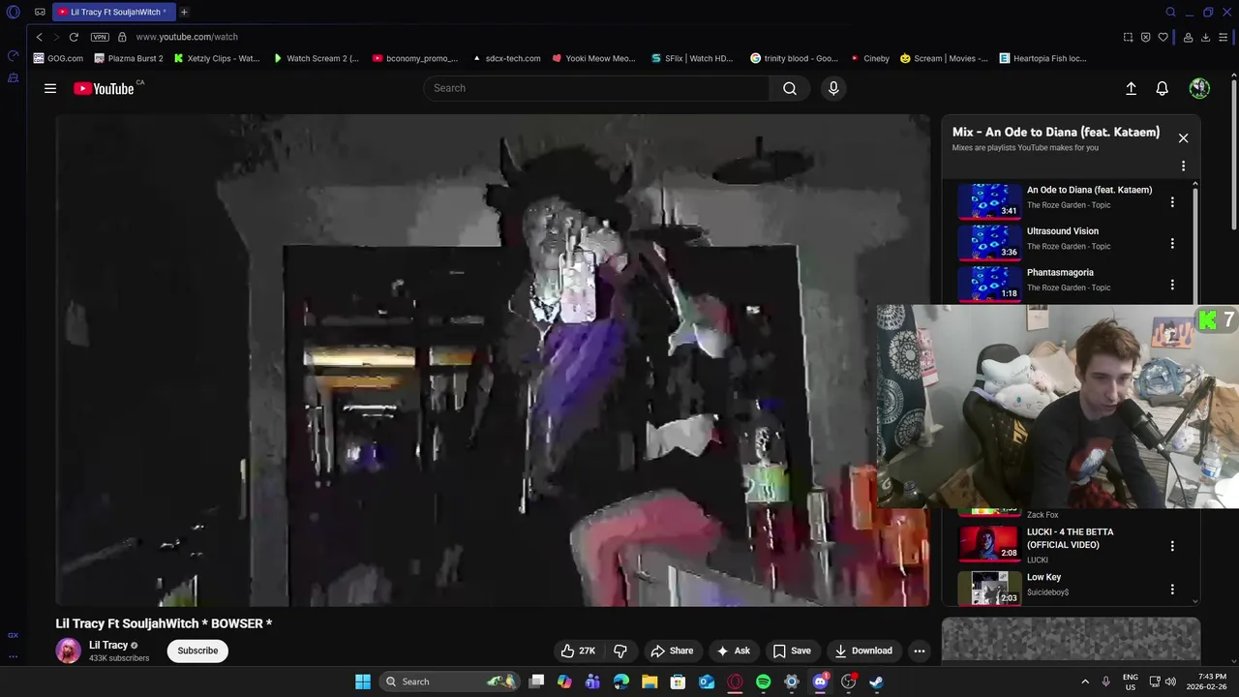Download the video
Screen dimensions: 1239x697
863,651
